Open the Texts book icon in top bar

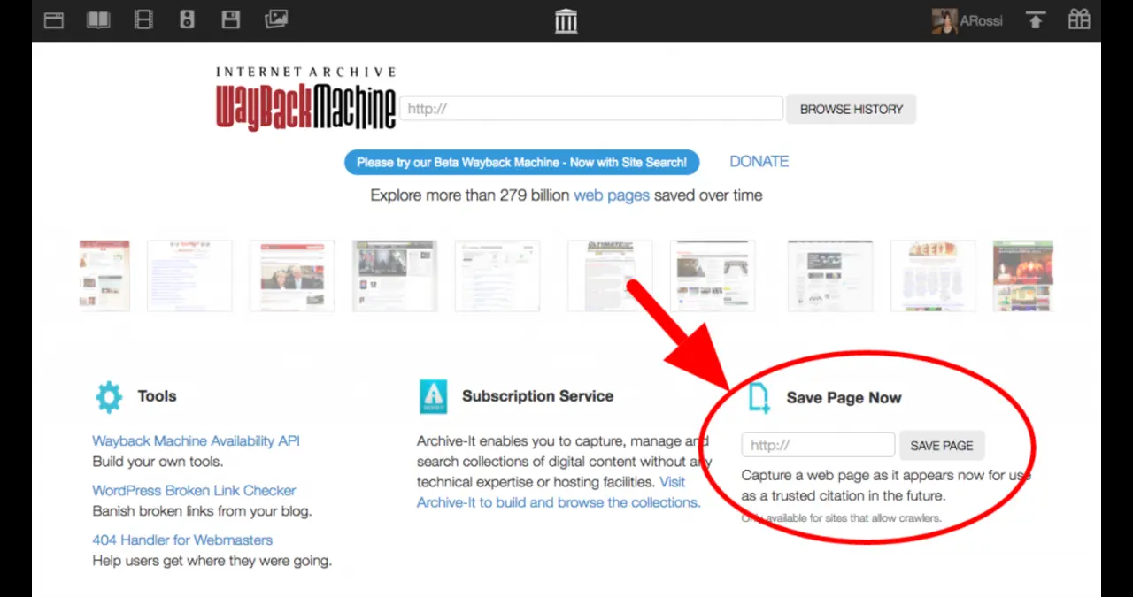point(98,19)
